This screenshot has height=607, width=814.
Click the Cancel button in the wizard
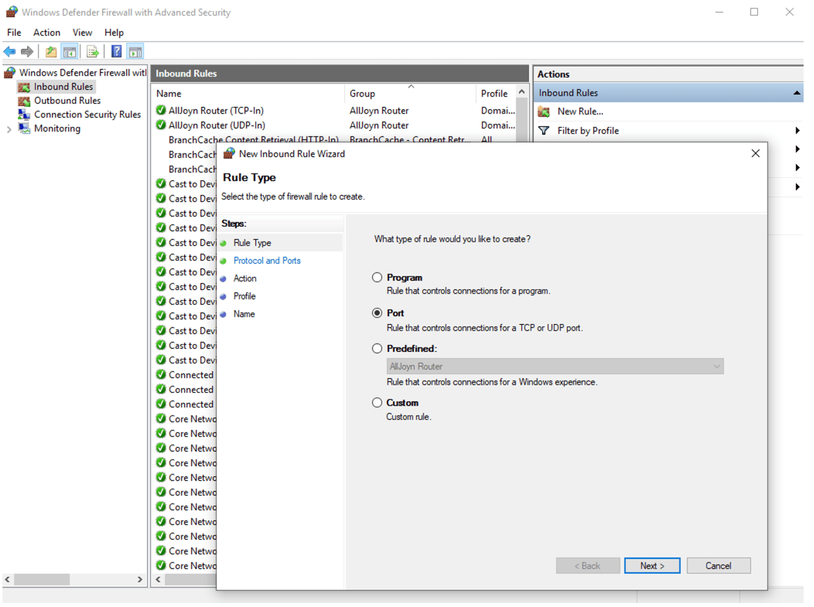(x=718, y=566)
